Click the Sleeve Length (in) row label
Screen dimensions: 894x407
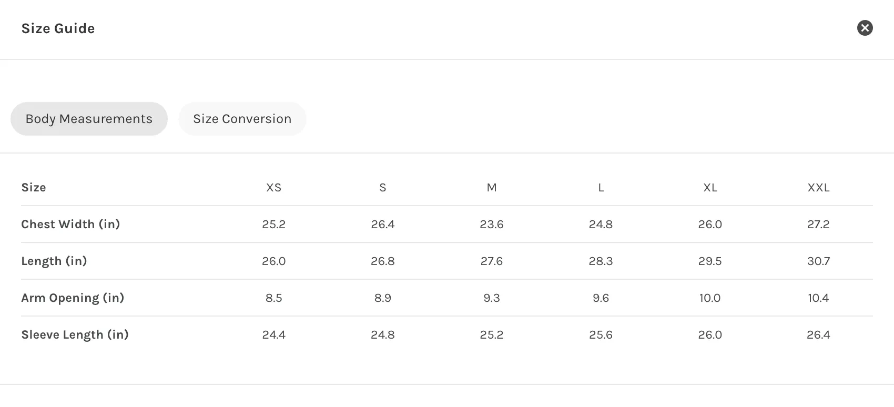tap(75, 335)
